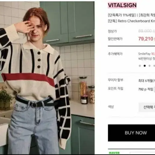Open the 색상 color selection dropdown
Image resolution: width=155 pixels, height=155 pixels.
tap(147, 107)
